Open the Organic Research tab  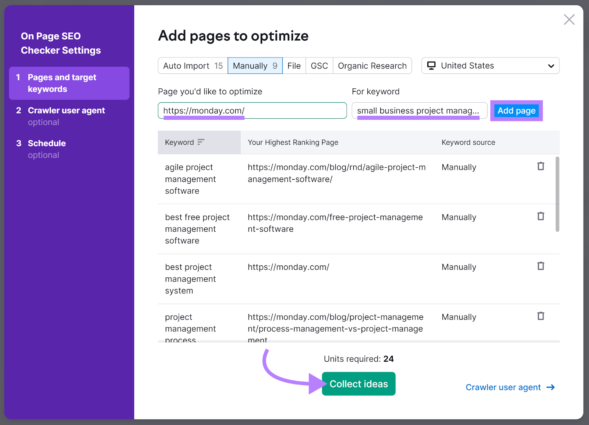coord(372,66)
